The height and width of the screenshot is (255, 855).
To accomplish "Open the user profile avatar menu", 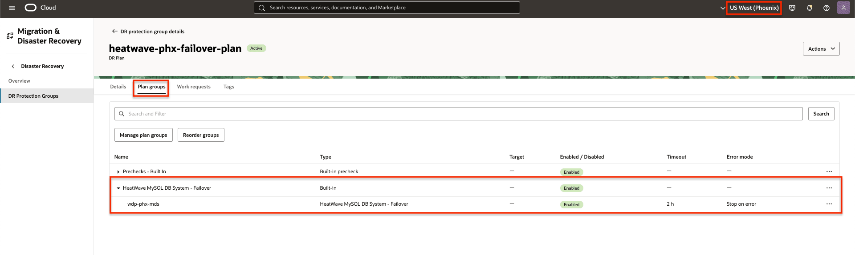I will 843,8.
